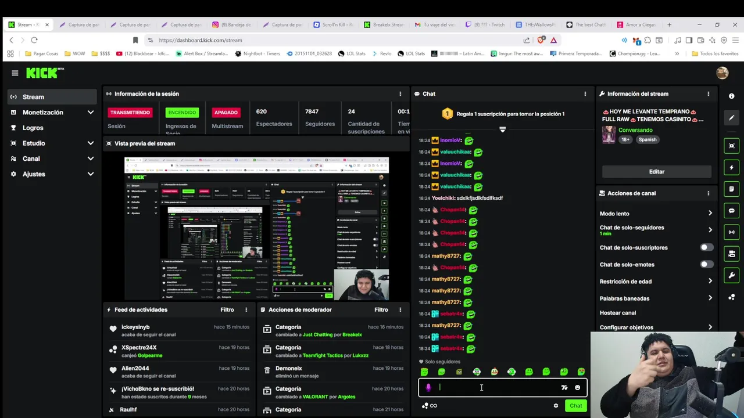744x418 pixels.
Task: Select the first green emote in the quick emote row
Action: (x=424, y=372)
